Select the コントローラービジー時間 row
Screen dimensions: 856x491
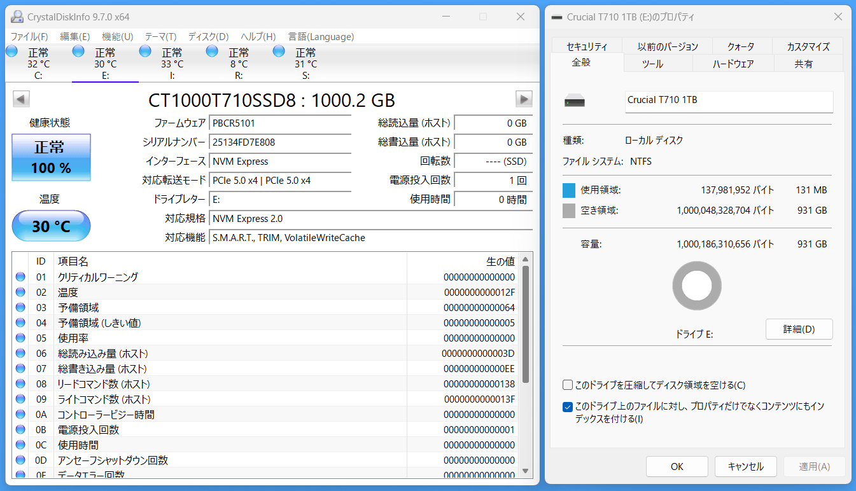(x=265, y=414)
